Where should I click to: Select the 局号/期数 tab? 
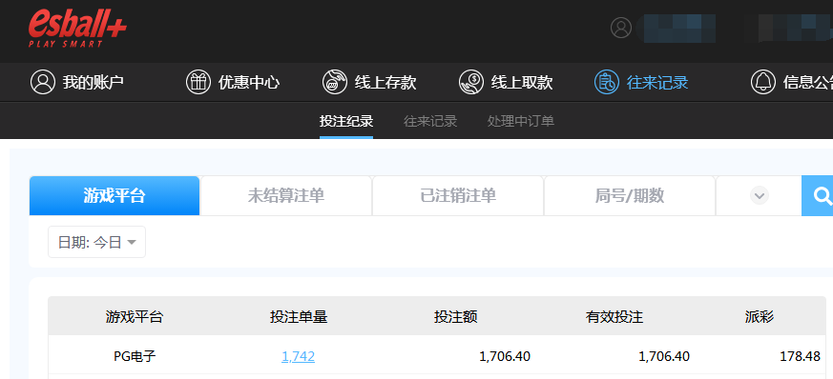click(630, 196)
